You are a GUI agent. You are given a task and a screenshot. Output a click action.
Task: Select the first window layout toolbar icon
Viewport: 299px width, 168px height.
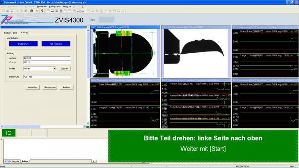[48, 11]
